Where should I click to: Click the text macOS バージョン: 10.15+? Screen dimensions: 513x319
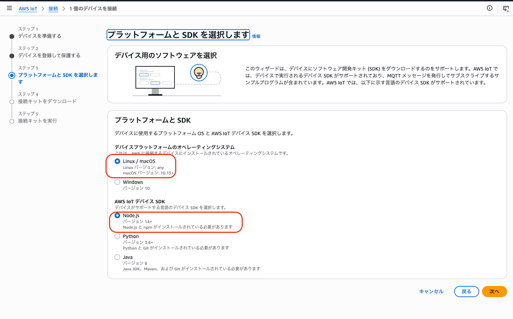pyautogui.click(x=148, y=173)
